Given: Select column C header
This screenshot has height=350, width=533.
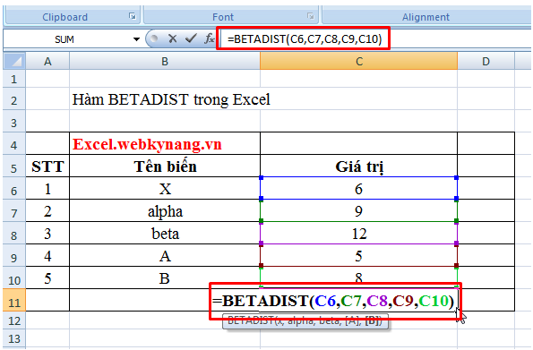Looking at the screenshot, I should point(358,62).
